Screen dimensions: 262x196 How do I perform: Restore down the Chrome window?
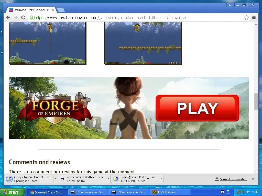[x=244, y=5]
